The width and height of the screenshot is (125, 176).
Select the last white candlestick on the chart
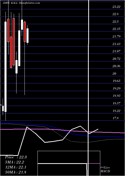27,35
